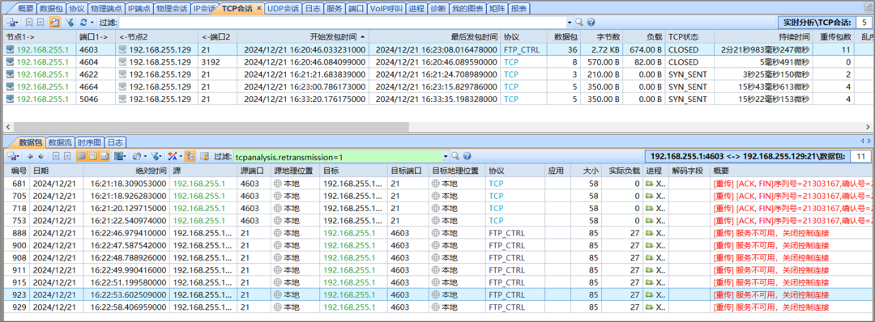Click the help icon beside the lower filter

(x=467, y=156)
